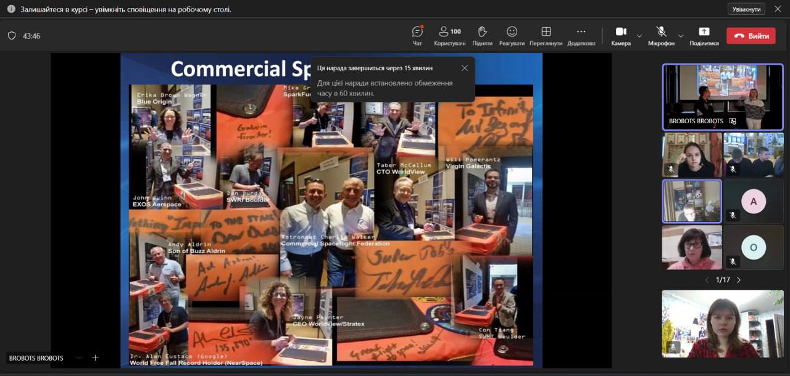The height and width of the screenshot is (376, 790).
Task: Open the Chat panel
Action: pos(417,35)
